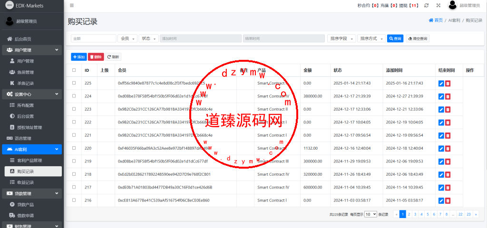Toggle sidebar with hamburger menu icon
487x228 pixels.
tap(72, 5)
